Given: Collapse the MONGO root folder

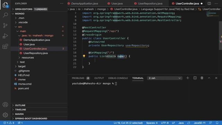Looking at the screenshot, I should pyautogui.click(x=39, y=14).
